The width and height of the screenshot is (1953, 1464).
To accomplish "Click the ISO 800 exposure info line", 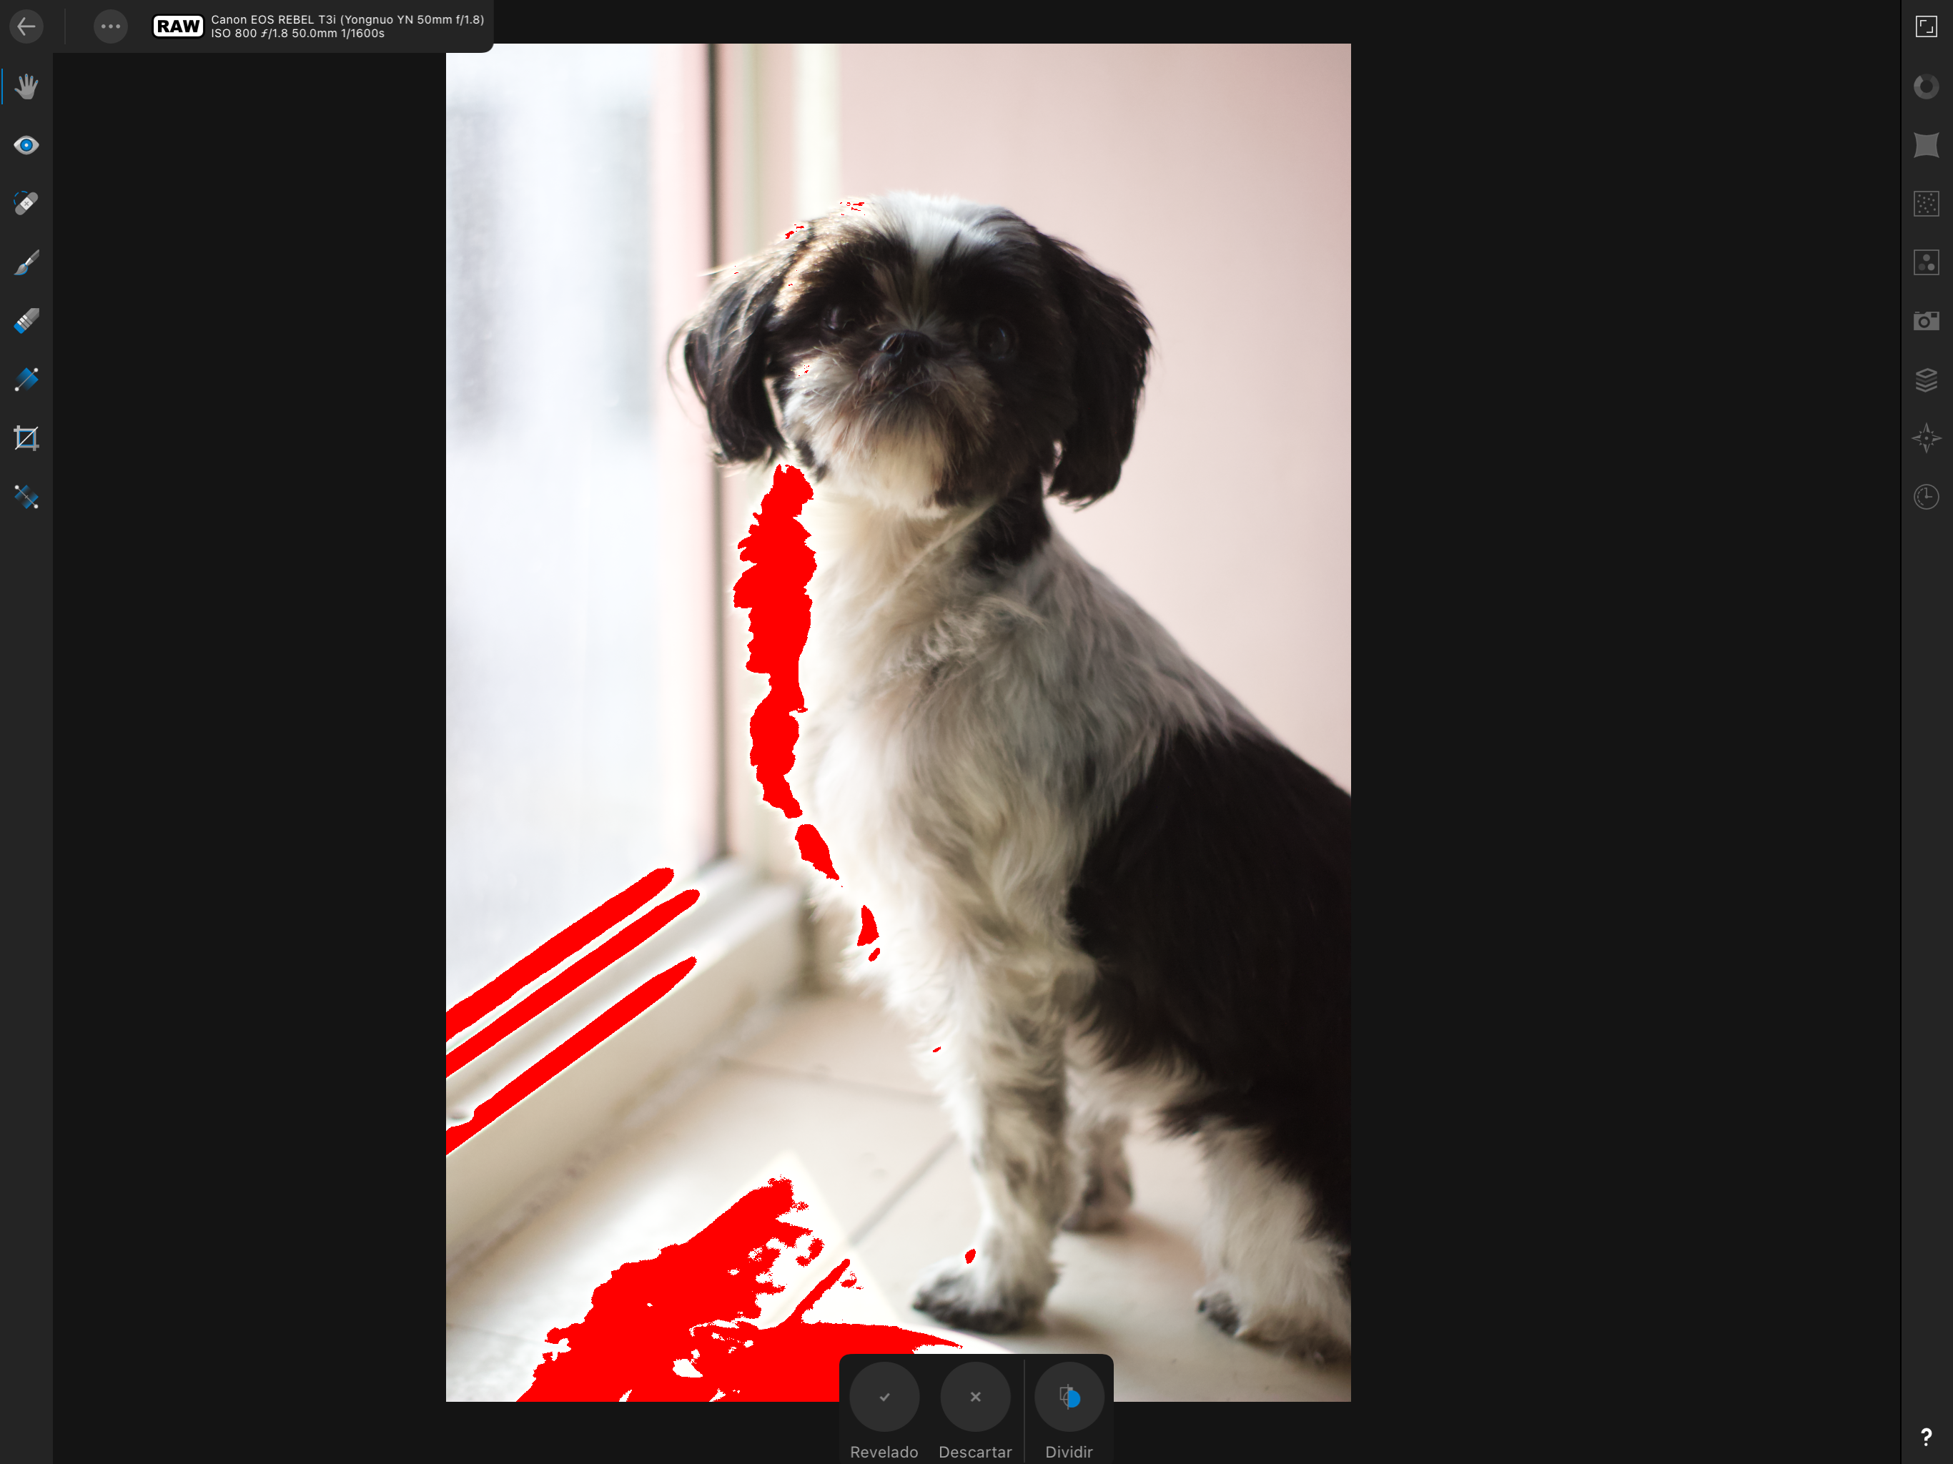I will [297, 34].
